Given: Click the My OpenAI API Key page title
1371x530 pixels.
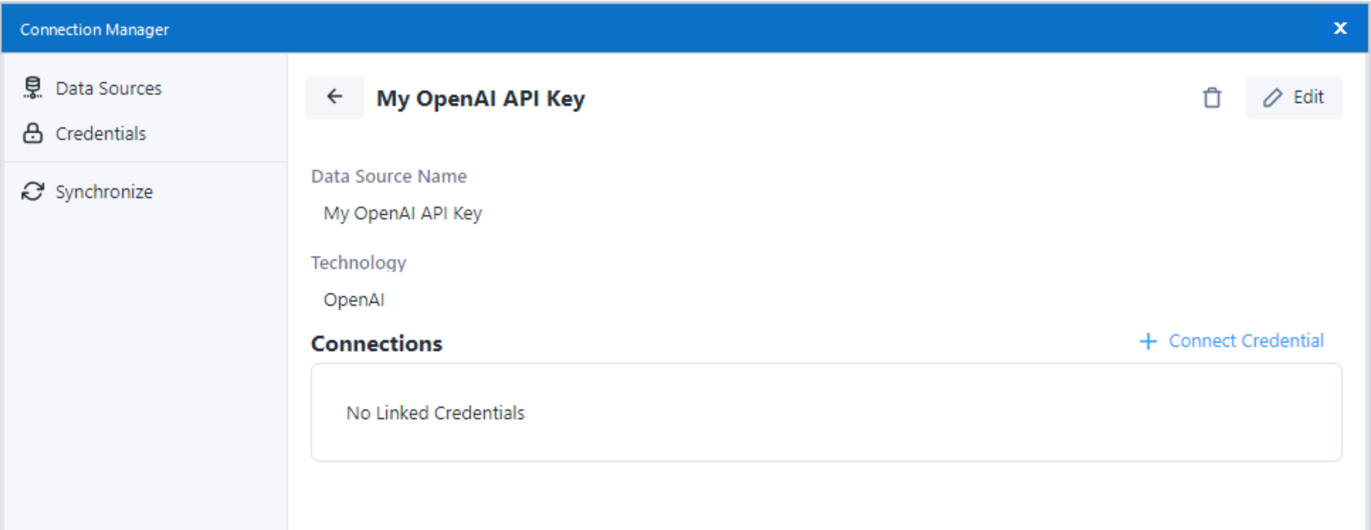Looking at the screenshot, I should (x=482, y=97).
